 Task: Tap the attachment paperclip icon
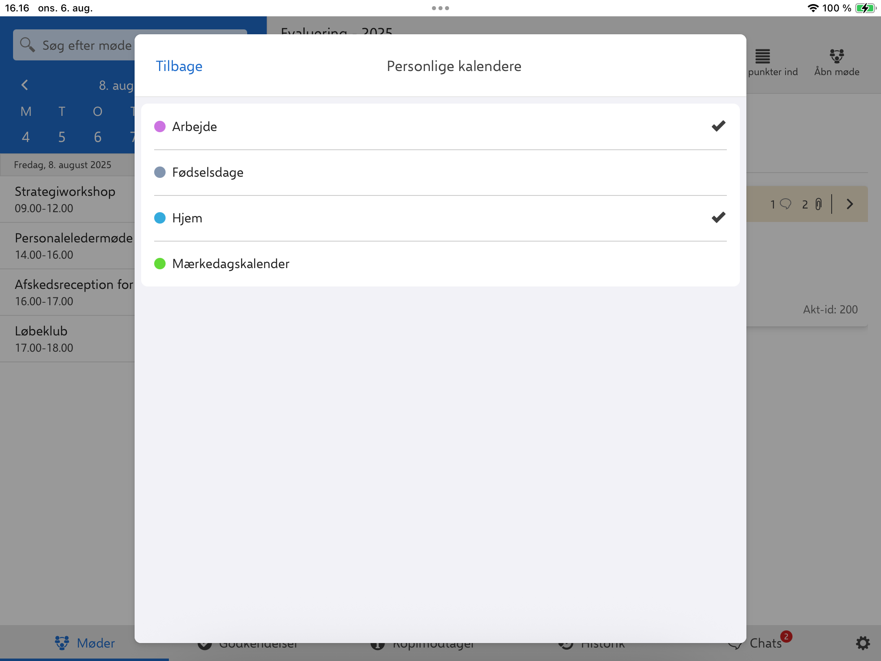818,204
